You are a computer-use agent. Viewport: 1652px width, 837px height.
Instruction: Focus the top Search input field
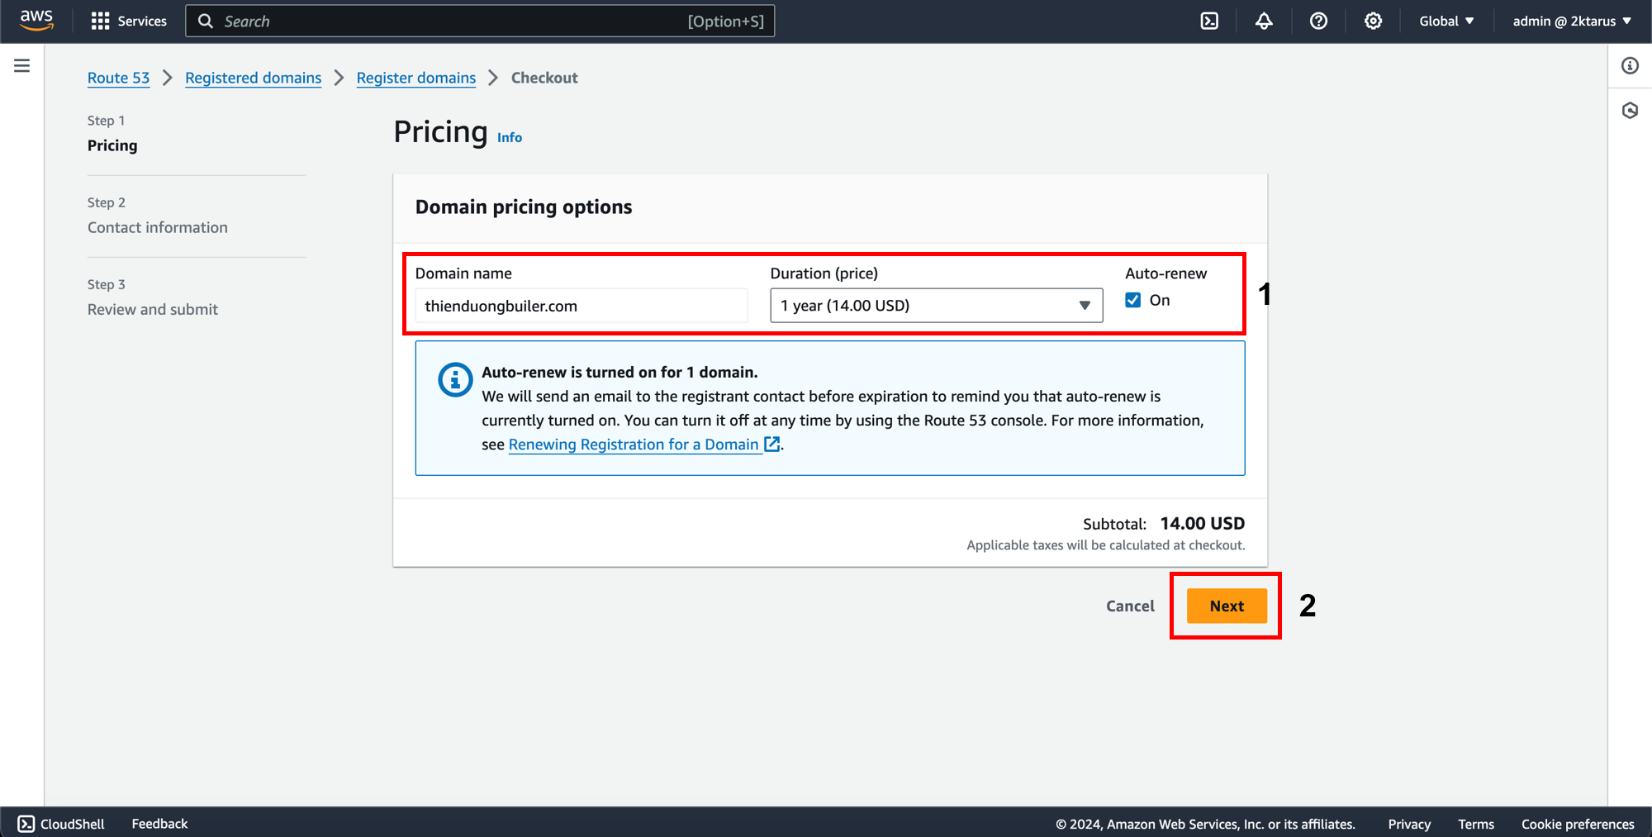(x=480, y=21)
